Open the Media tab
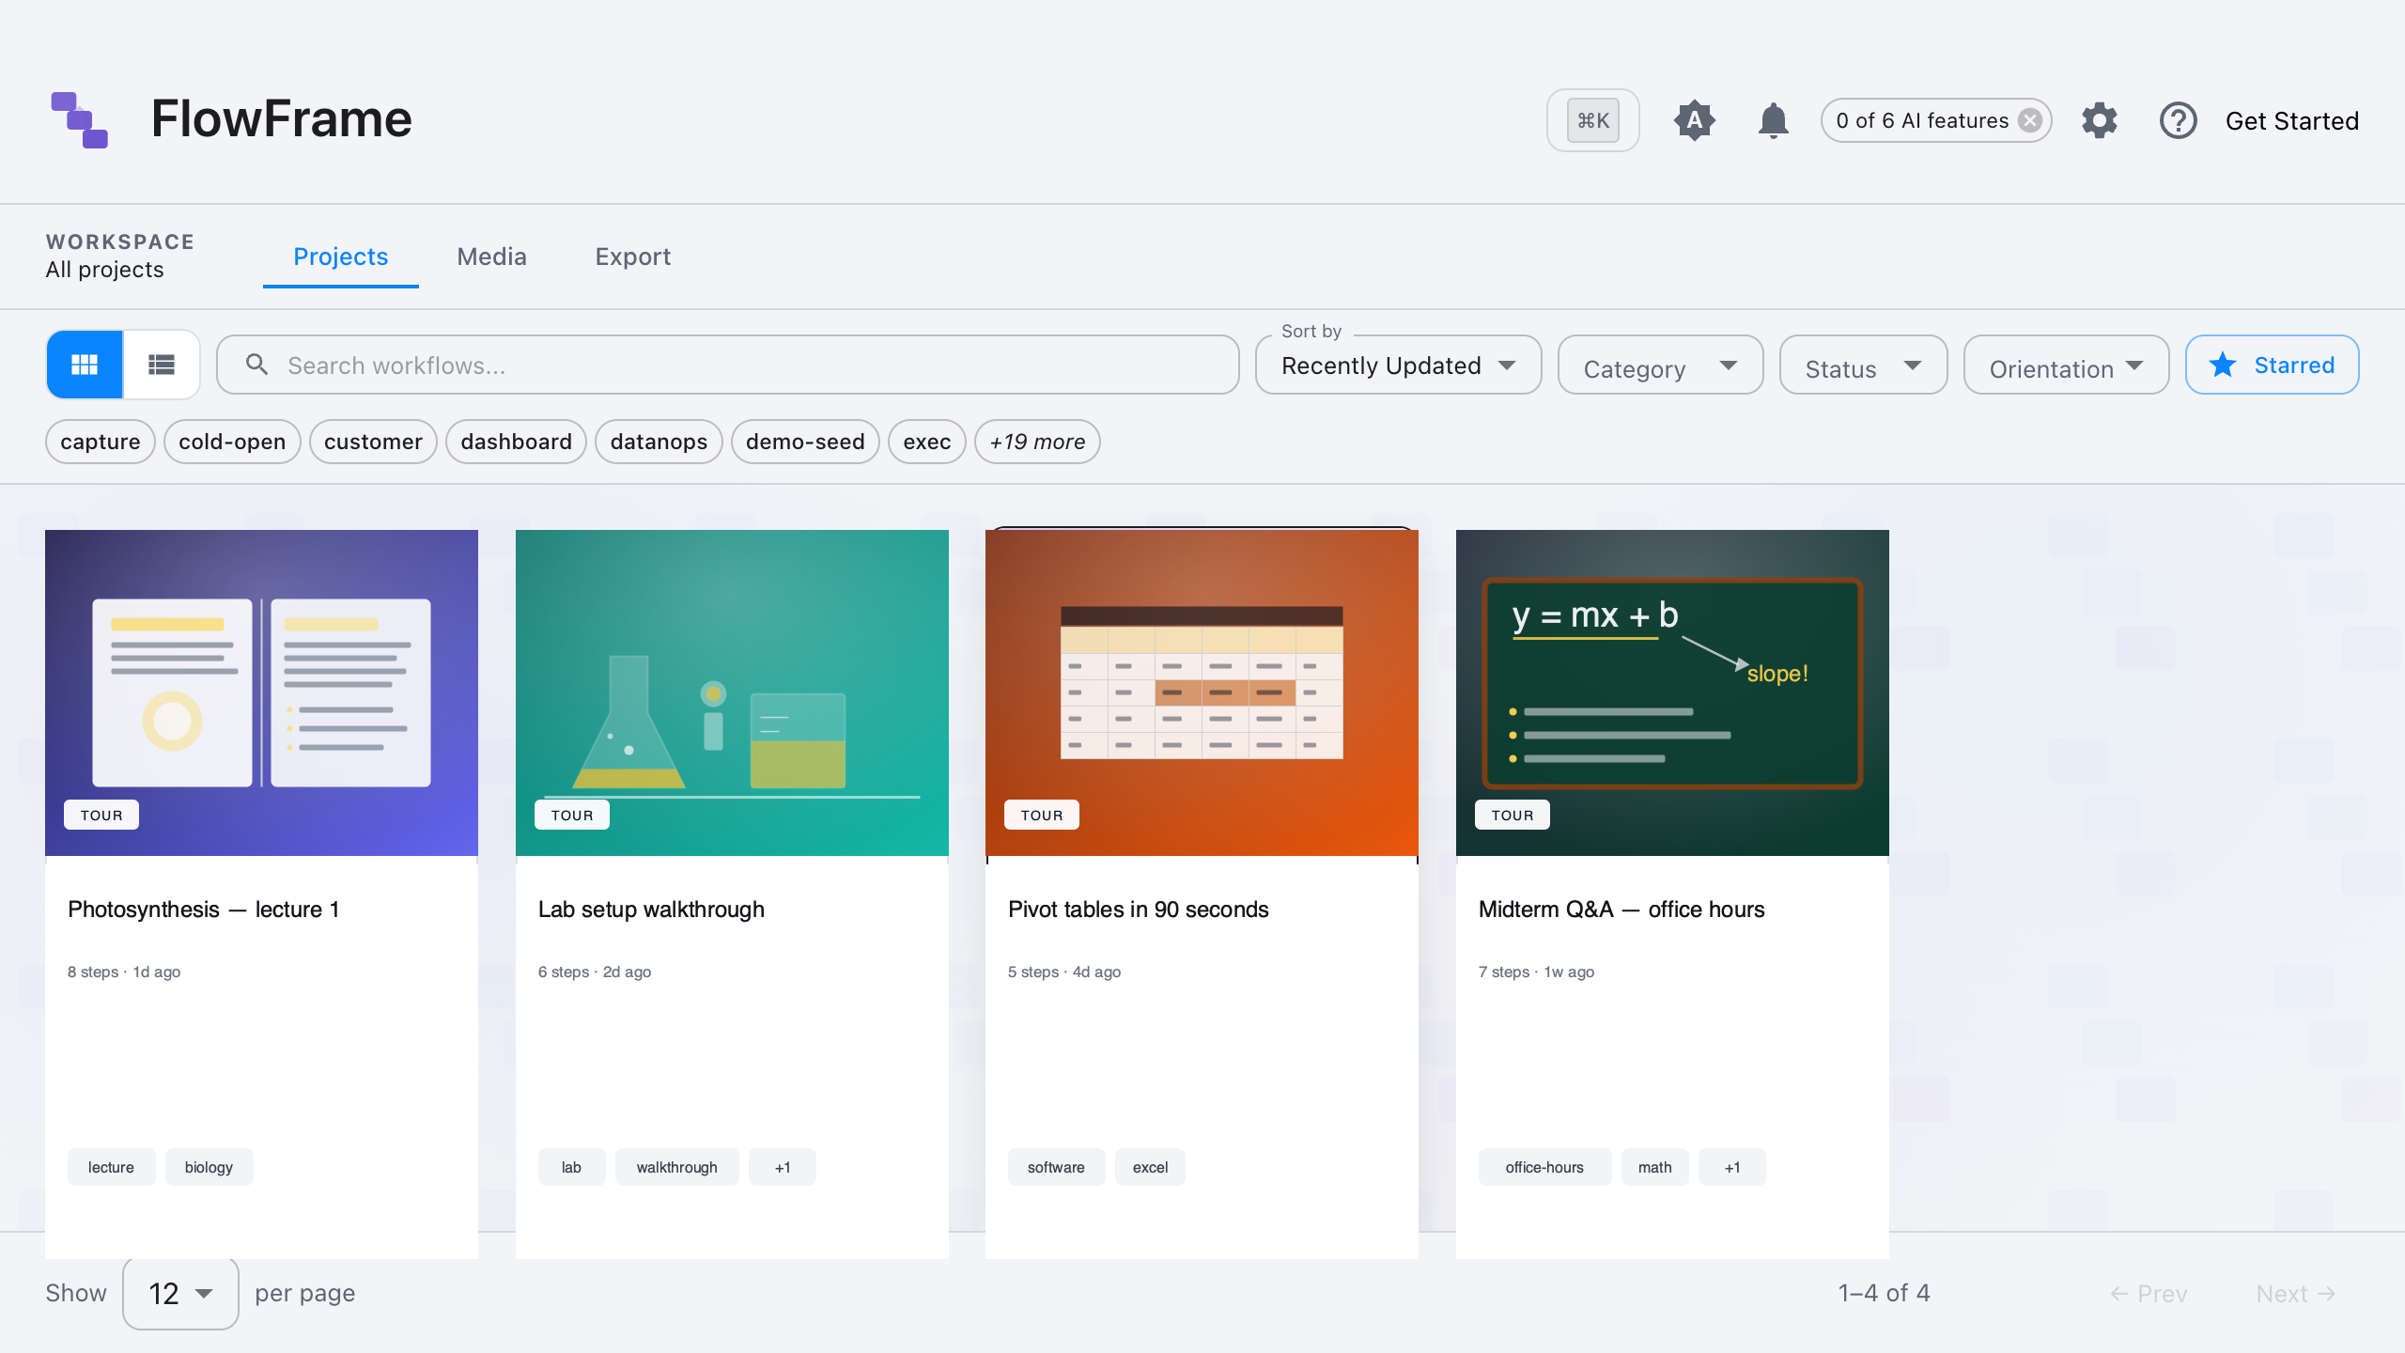Viewport: 2405px width, 1353px height. [491, 257]
